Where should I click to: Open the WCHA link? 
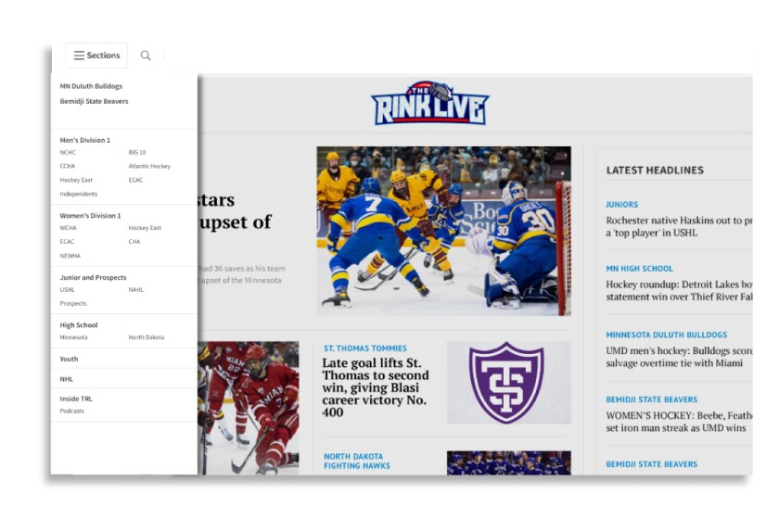pyautogui.click(x=68, y=227)
